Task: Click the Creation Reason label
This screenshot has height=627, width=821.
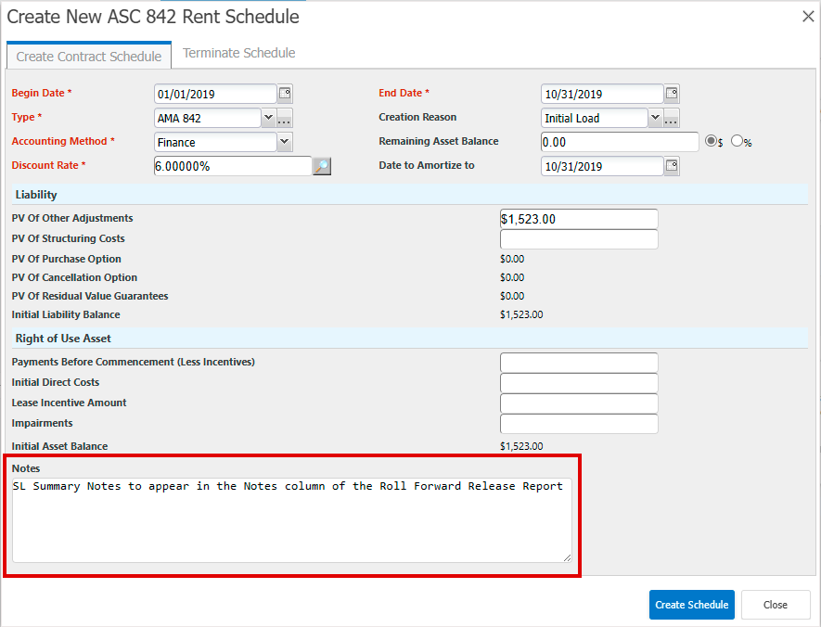Action: (x=417, y=117)
